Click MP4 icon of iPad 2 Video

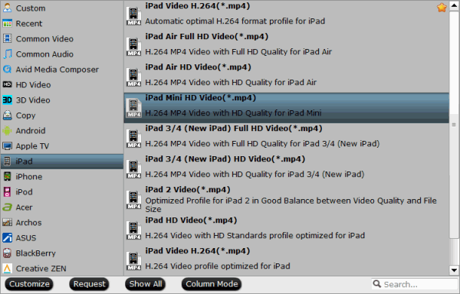pyautogui.click(x=133, y=200)
